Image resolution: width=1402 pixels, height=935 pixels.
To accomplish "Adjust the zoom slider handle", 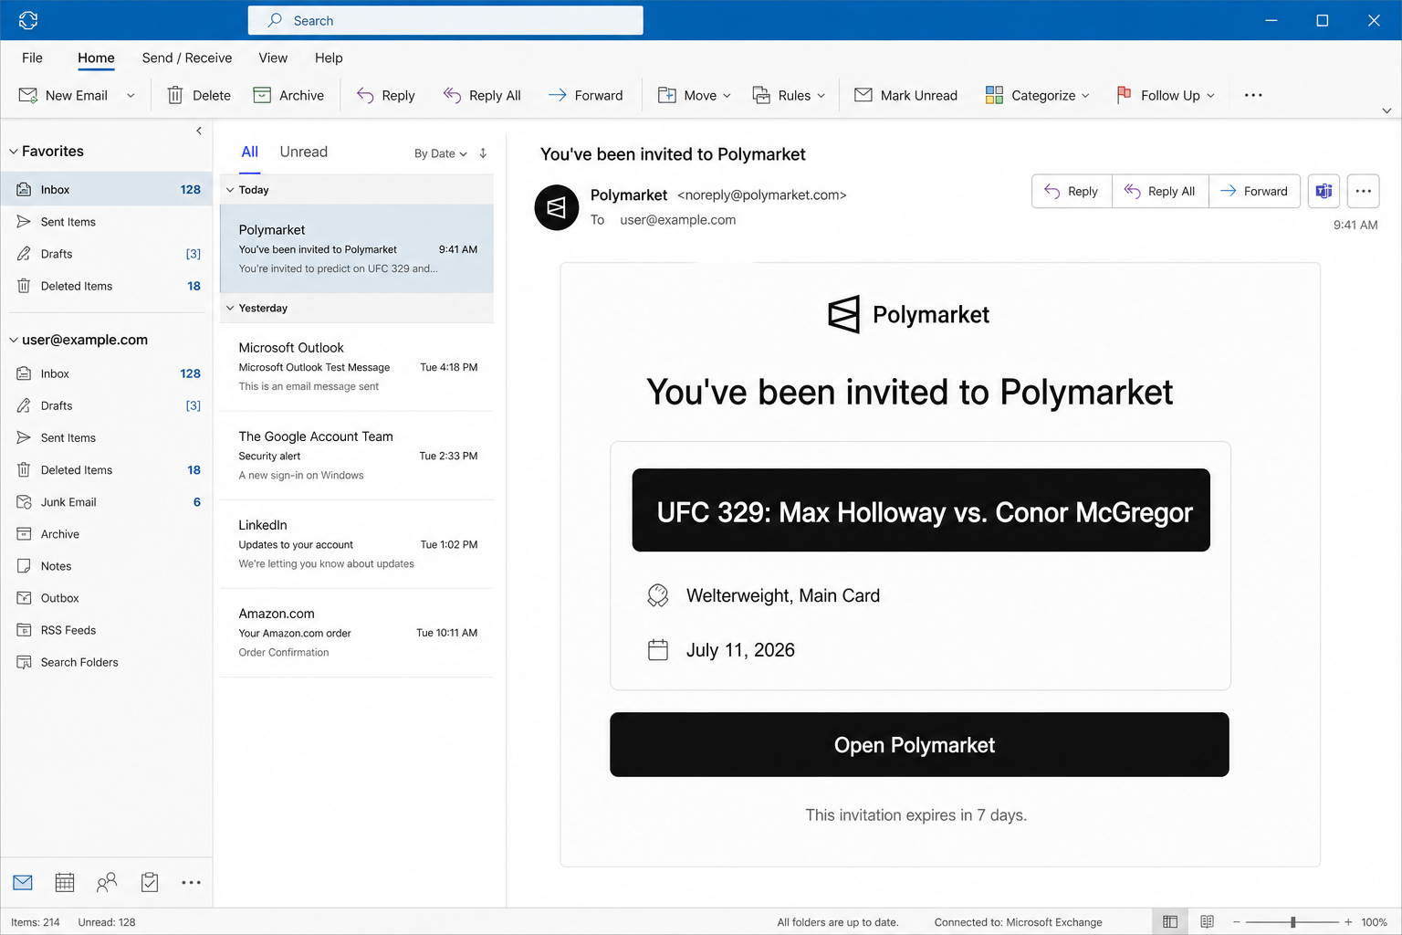I will pos(1292,922).
